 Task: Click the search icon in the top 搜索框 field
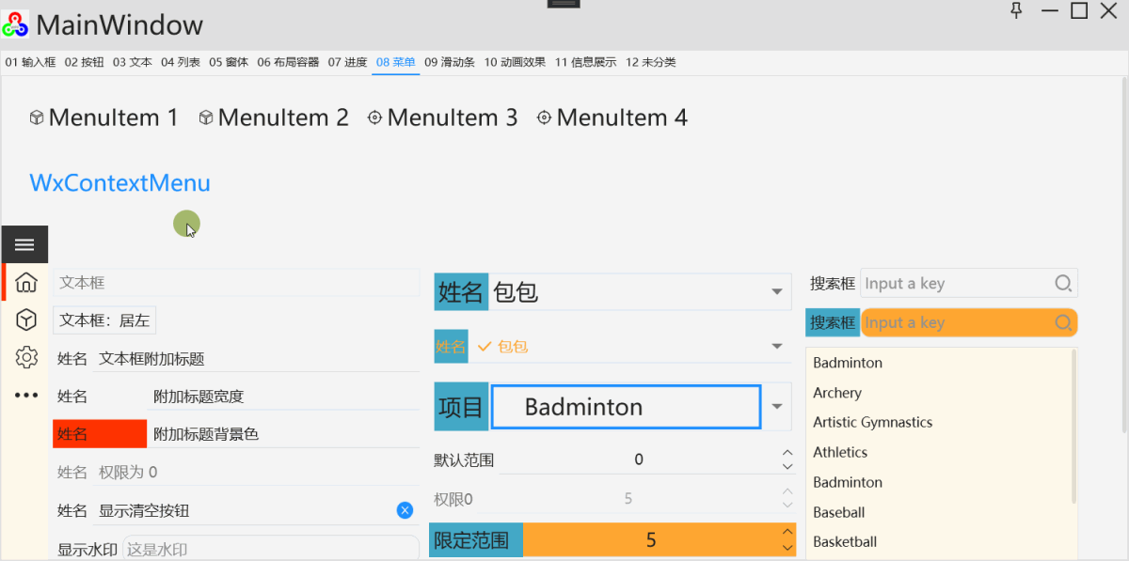pos(1062,283)
